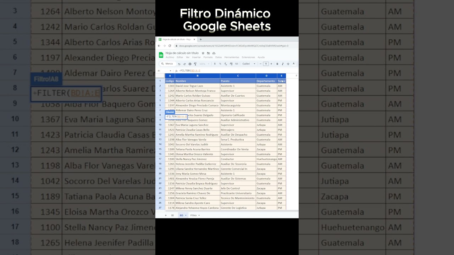Image resolution: width=454 pixels, height=255 pixels.
Task: Open the Datos menu
Action: (218, 57)
